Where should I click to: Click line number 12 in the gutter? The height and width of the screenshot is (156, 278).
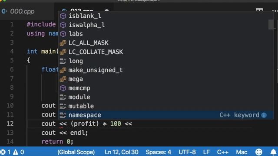pyautogui.click(x=10, y=123)
